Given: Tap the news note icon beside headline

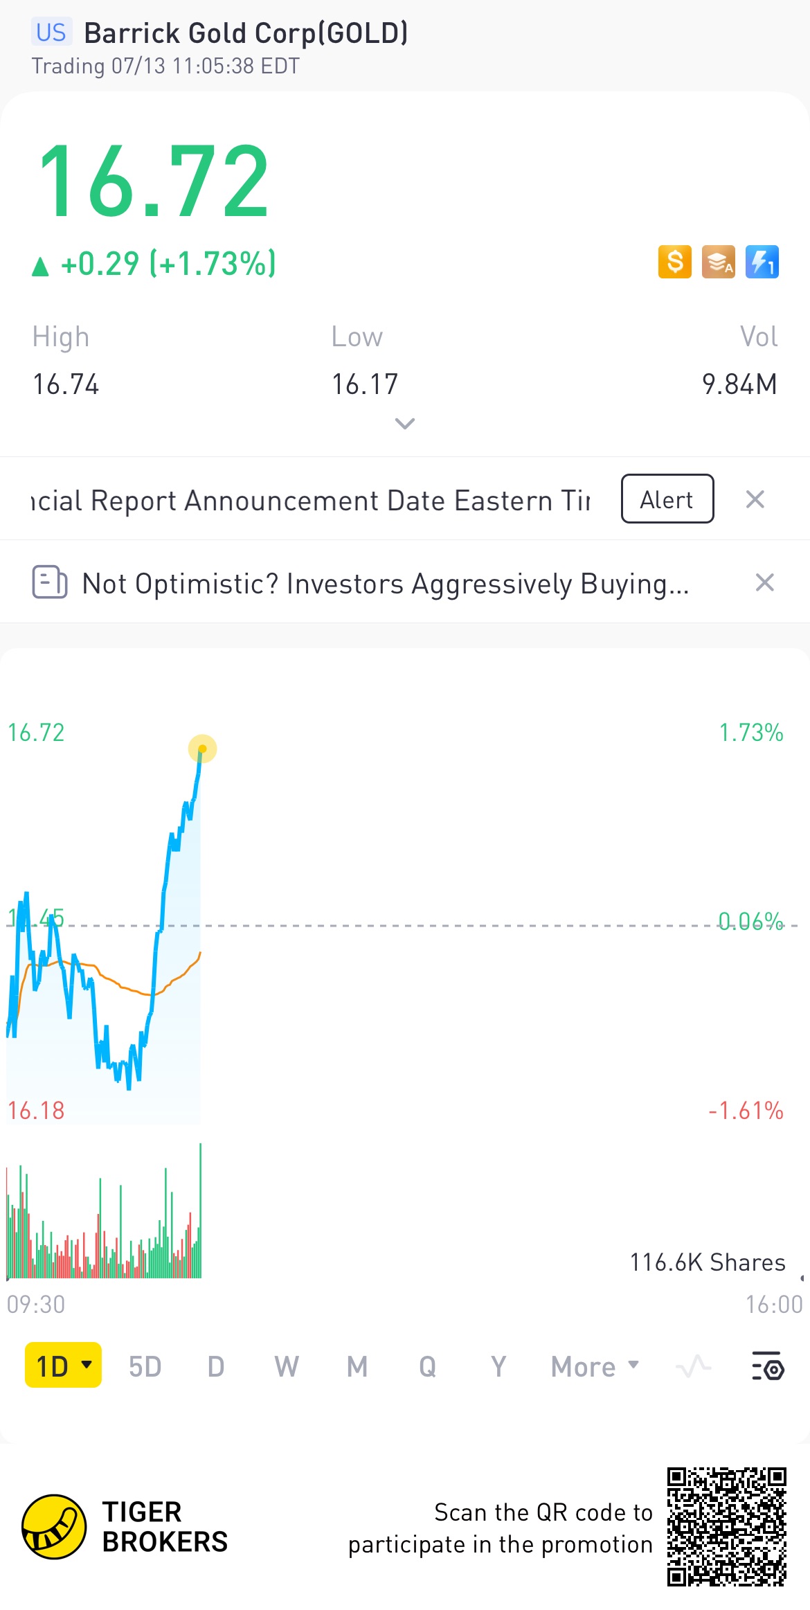Looking at the screenshot, I should [x=50, y=582].
